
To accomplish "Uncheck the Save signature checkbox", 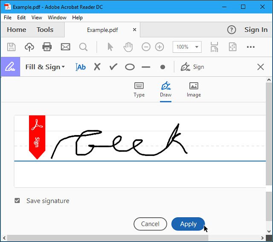I will 17,201.
